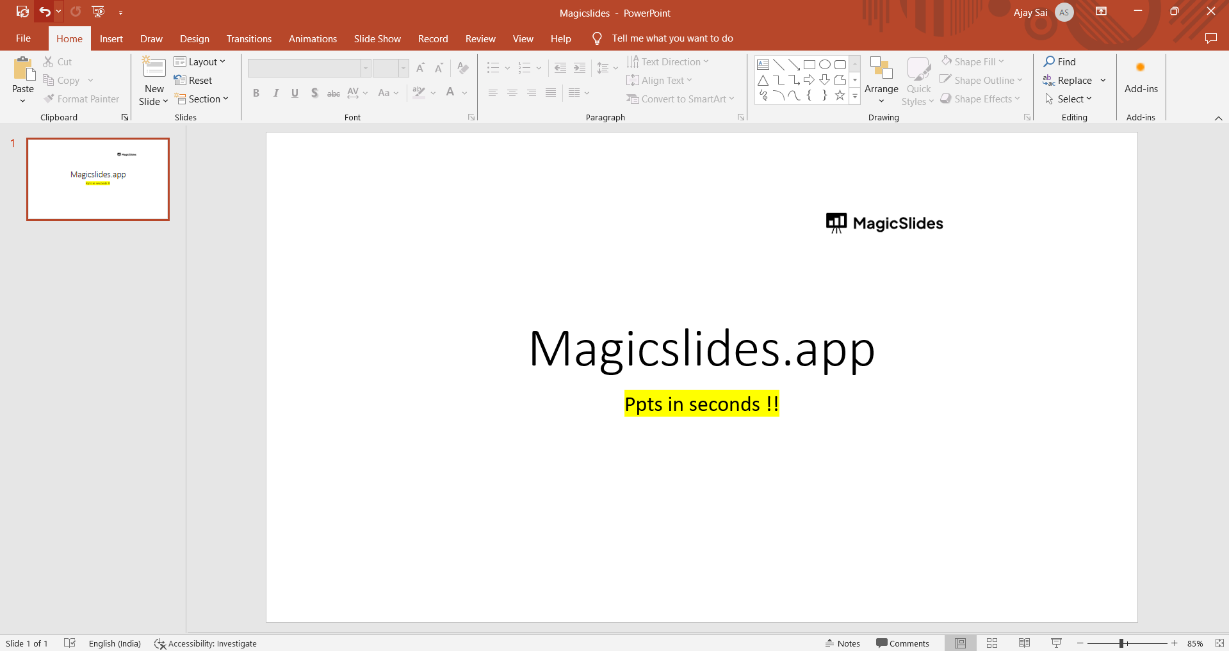The width and height of the screenshot is (1229, 651).
Task: Click the Reset slide button
Action: pos(193,80)
